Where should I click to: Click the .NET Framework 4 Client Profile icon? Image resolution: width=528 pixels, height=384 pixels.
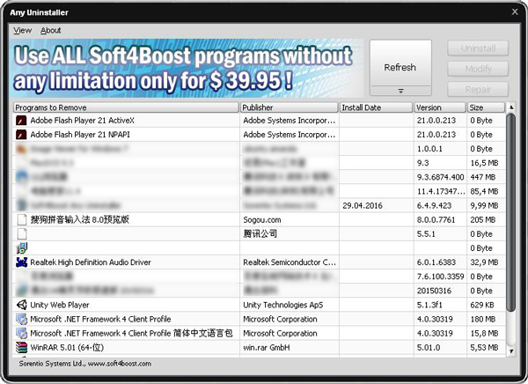click(x=21, y=319)
